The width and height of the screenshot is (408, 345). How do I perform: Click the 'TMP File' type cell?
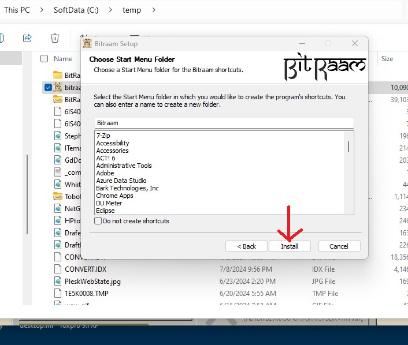coord(325,294)
